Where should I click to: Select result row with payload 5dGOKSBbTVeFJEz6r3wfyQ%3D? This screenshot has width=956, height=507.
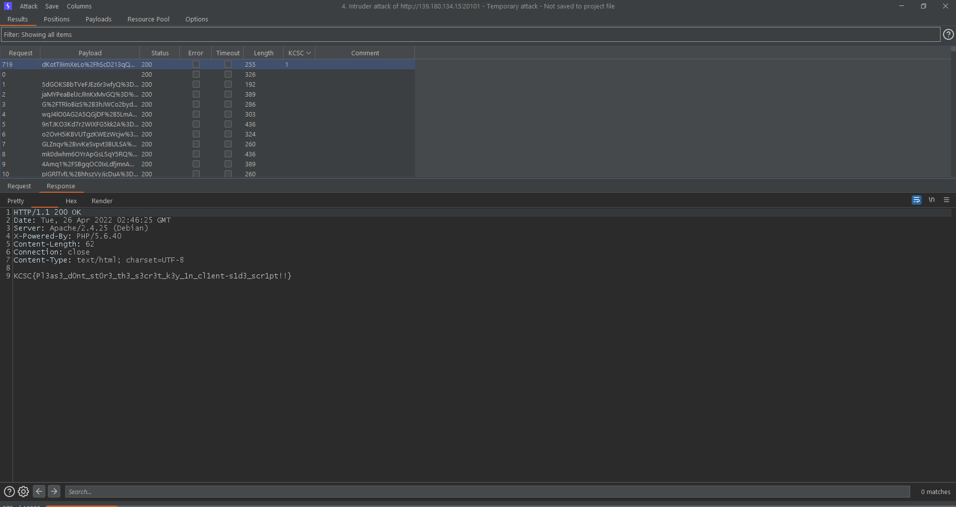(207, 84)
